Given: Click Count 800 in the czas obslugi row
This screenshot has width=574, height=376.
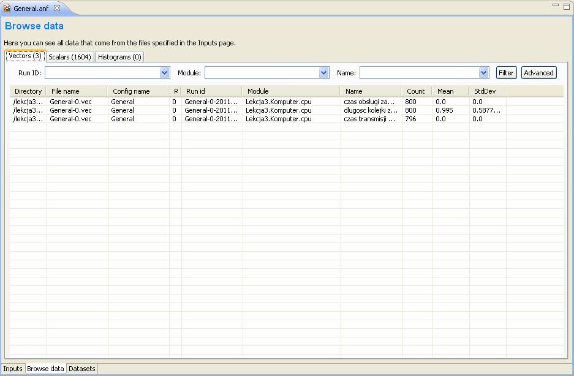Looking at the screenshot, I should pyautogui.click(x=410, y=102).
